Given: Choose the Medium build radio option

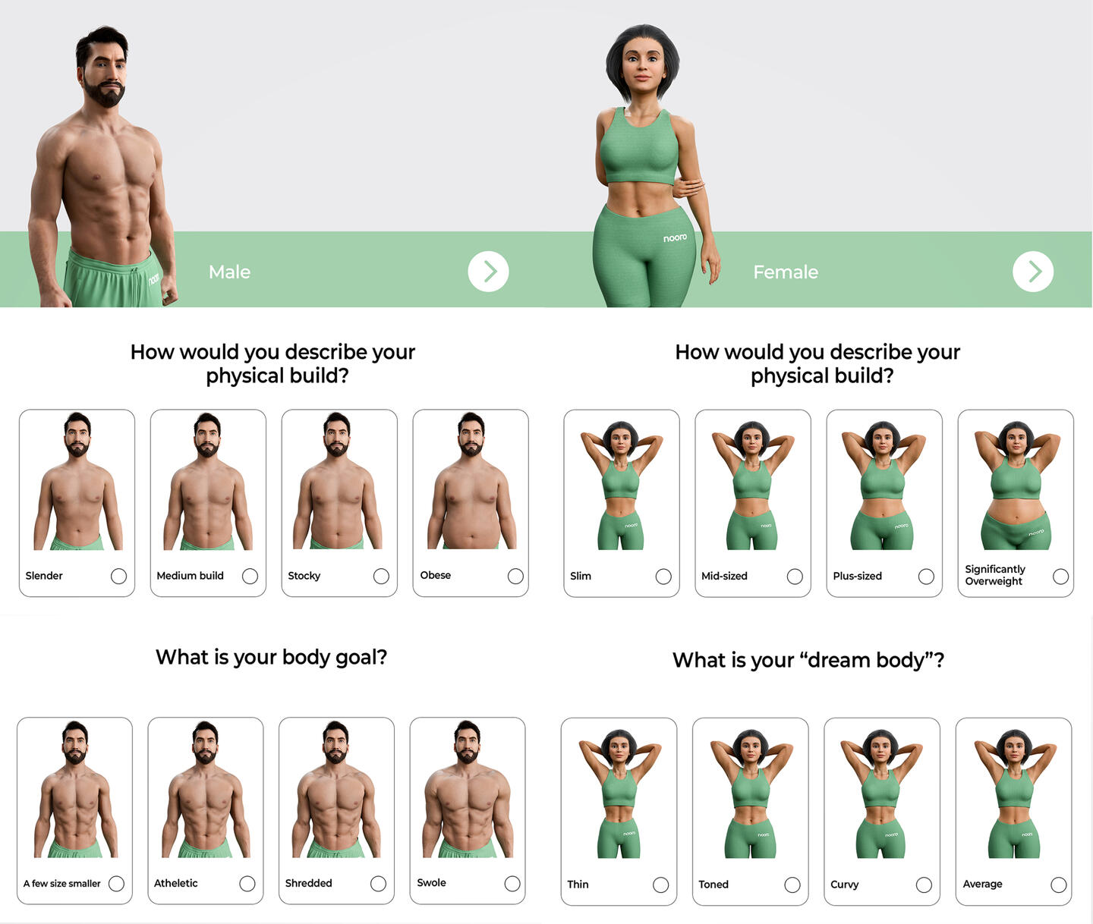Looking at the screenshot, I should point(250,576).
